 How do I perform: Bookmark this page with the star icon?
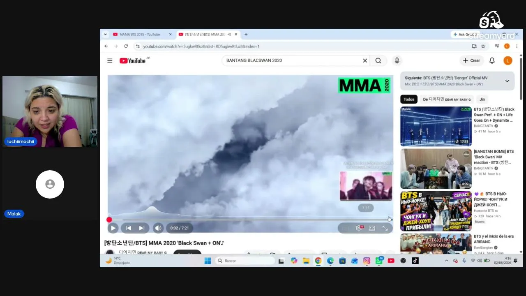pos(483,46)
